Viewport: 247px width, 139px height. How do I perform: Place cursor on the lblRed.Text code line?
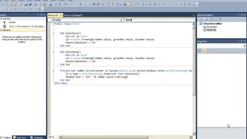(x=96, y=77)
